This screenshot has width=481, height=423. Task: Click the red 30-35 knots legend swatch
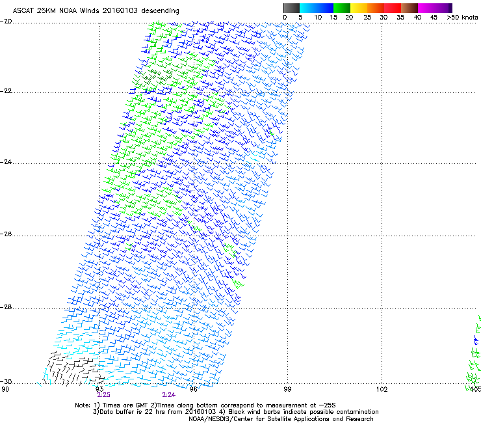pos(393,8)
